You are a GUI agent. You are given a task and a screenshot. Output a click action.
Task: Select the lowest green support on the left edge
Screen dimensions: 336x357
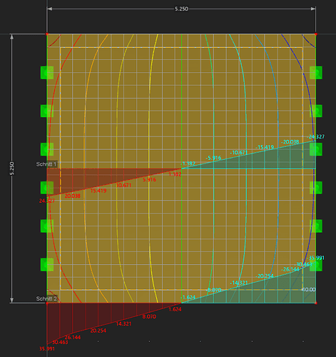click(x=47, y=264)
